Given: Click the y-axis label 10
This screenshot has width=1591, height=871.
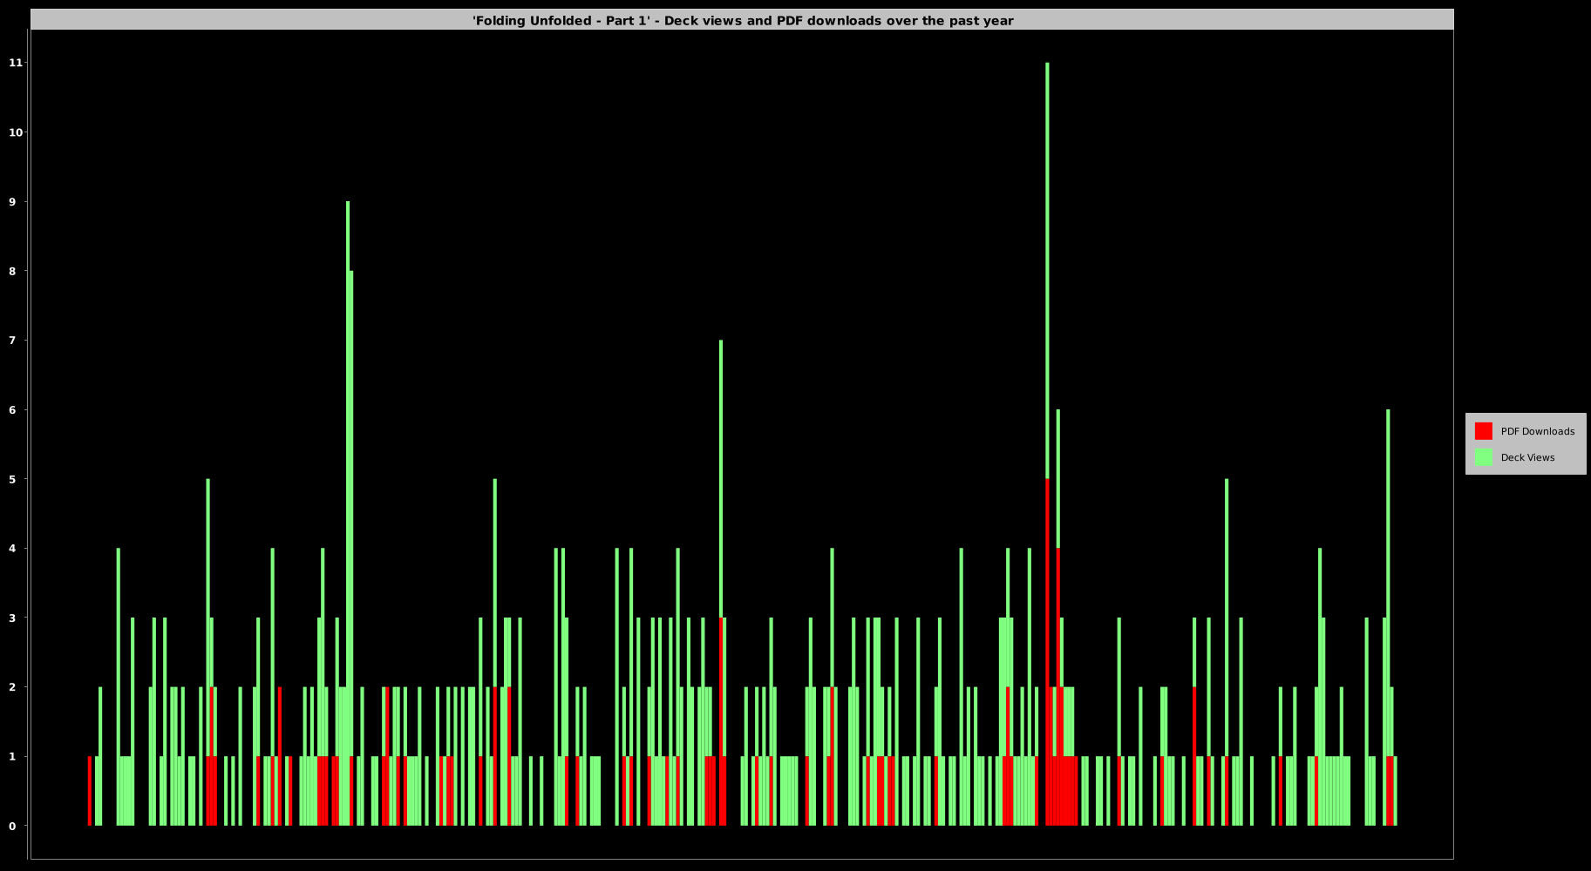Looking at the screenshot, I should coord(16,132).
